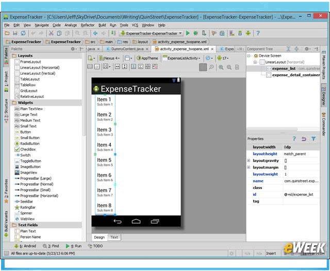This screenshot has height=271, width=330.
Task: Restore default value in Properties panel
Action: point(304,139)
